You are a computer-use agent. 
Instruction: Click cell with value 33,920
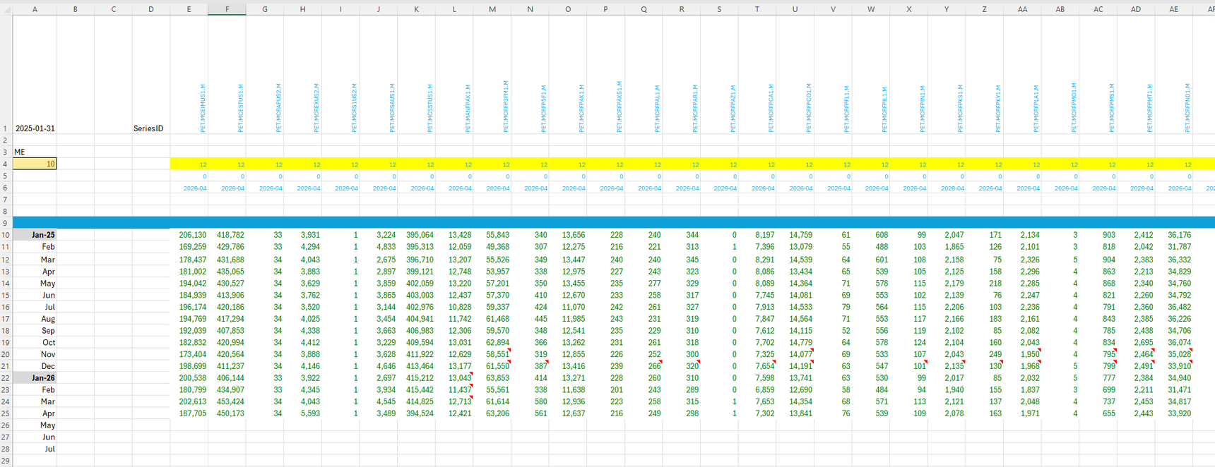point(1173,413)
